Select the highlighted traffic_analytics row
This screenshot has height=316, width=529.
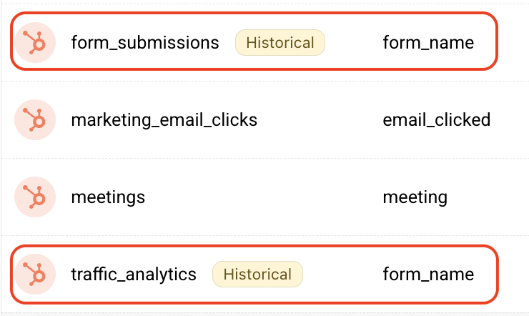point(254,275)
